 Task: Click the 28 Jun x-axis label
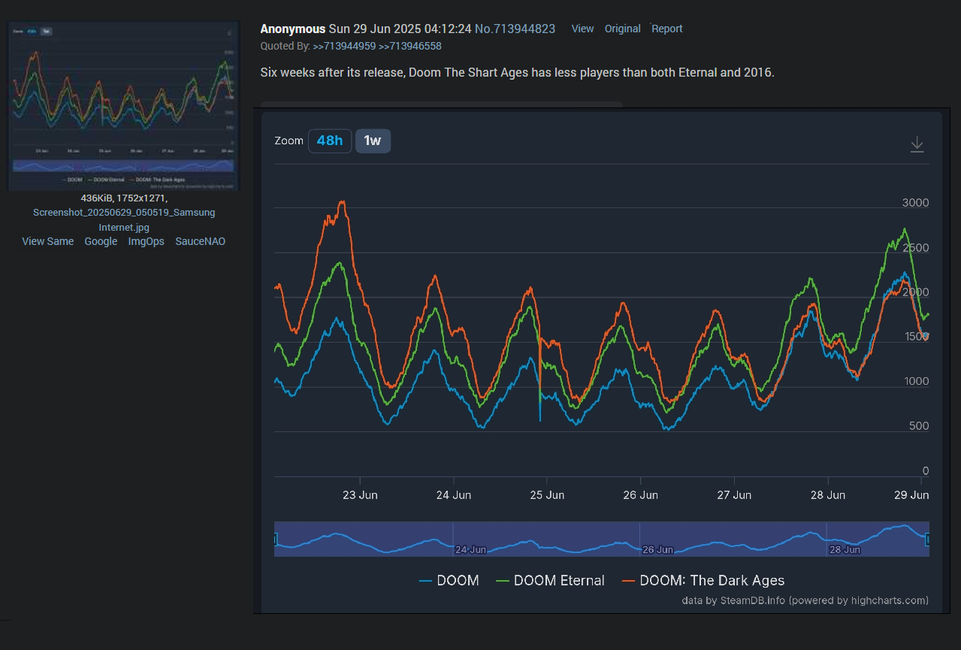point(828,494)
